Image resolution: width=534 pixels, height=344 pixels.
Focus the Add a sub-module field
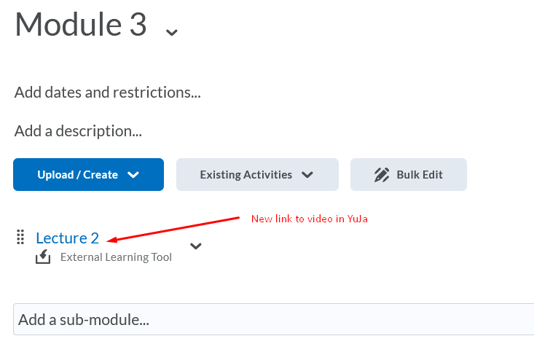[273, 319]
